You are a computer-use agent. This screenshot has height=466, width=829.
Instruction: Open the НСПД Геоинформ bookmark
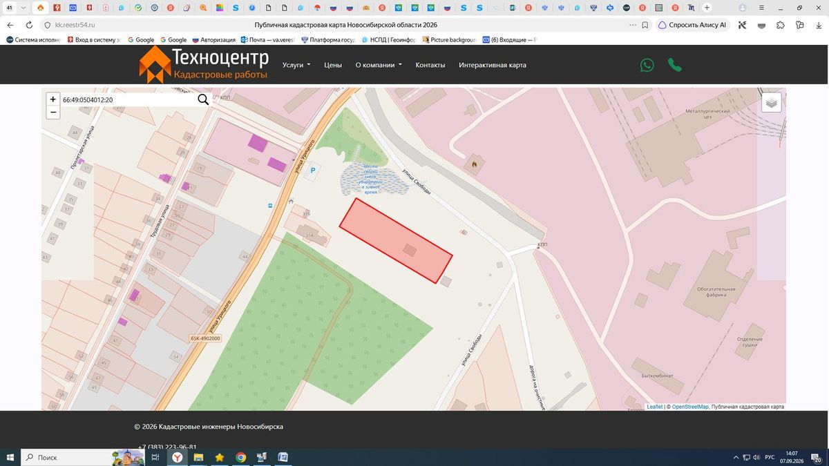click(388, 40)
